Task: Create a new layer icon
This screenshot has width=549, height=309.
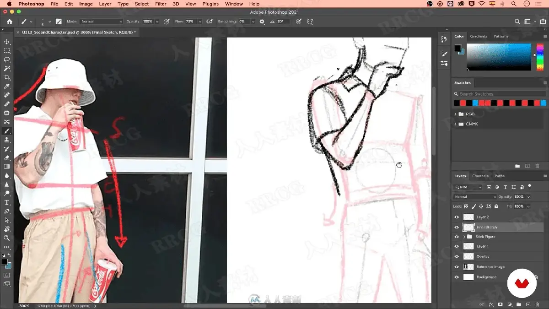Action: tap(528, 304)
